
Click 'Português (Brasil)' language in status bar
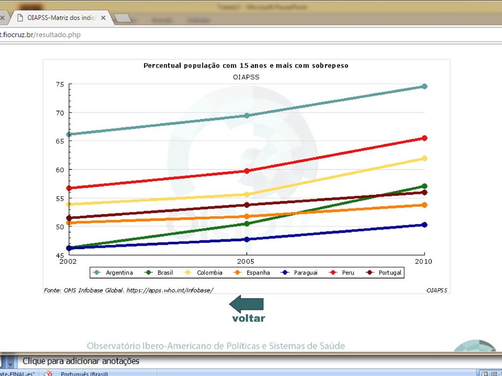[84, 374]
